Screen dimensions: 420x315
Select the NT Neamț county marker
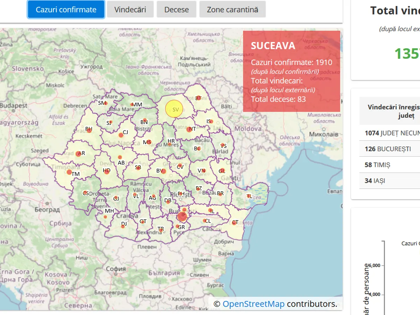pyautogui.click(x=189, y=129)
